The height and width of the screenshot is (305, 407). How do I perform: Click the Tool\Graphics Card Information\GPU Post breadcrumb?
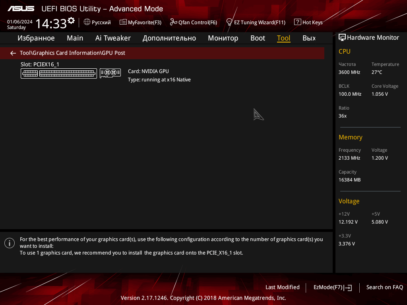click(72, 53)
